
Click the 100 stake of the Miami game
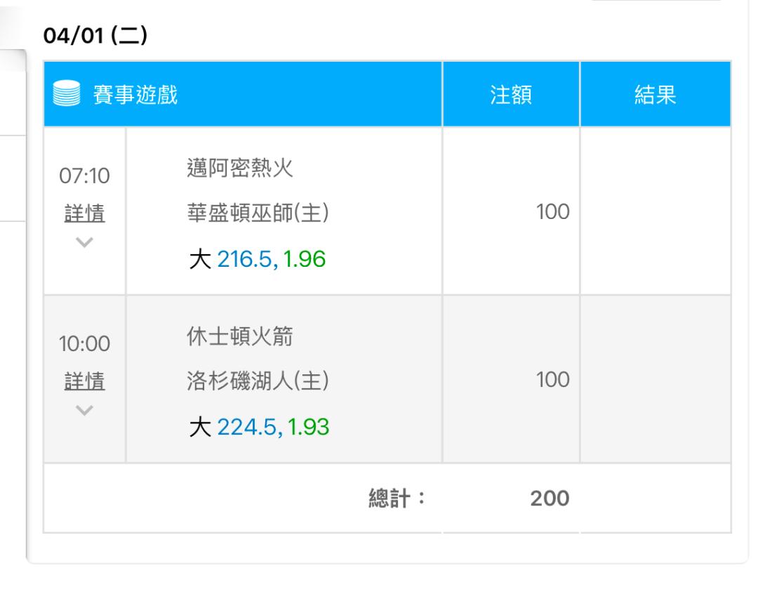(552, 212)
